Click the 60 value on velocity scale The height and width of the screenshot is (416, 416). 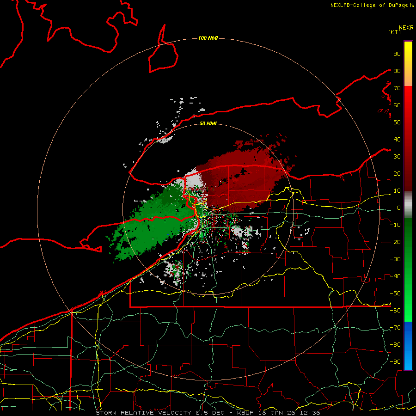point(397,105)
